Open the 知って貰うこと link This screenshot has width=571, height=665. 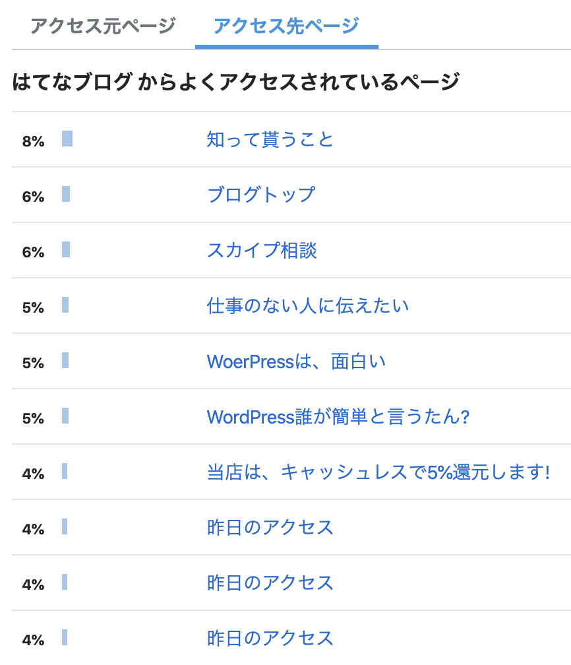pos(270,140)
